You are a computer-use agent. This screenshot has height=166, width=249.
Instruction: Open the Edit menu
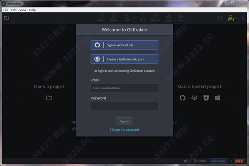[14, 10]
